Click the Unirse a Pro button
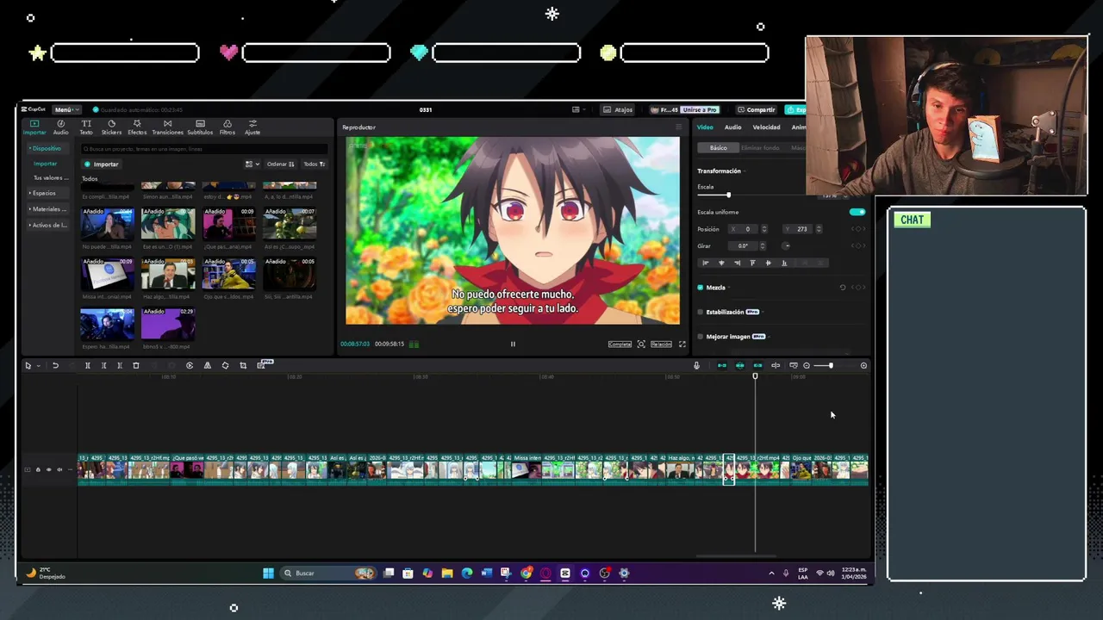 (699, 109)
